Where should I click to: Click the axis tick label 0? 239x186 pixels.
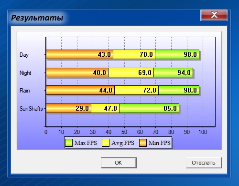click(x=46, y=132)
